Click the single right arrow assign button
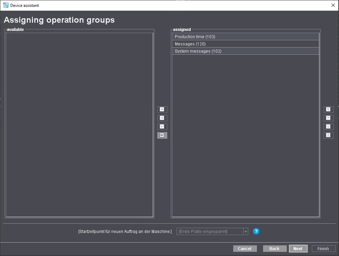The image size is (339, 256). (x=162, y=118)
